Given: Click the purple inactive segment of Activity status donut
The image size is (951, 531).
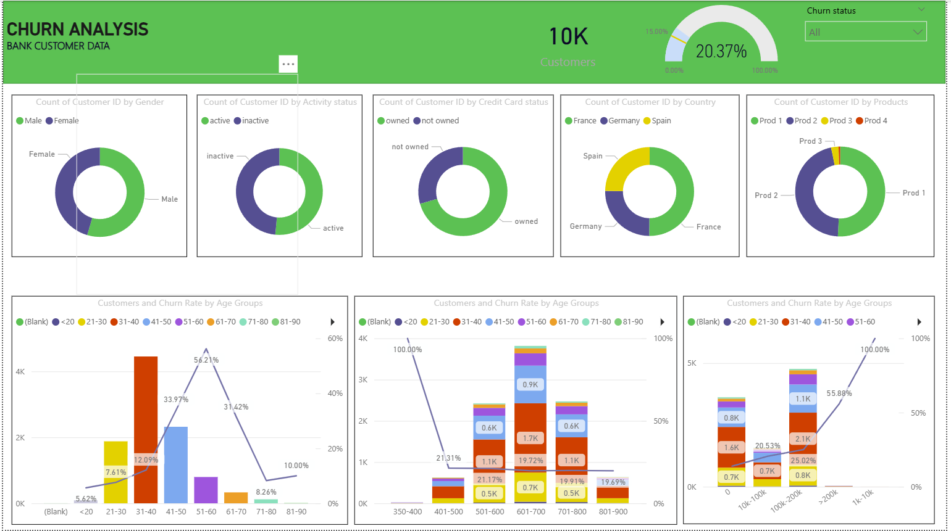Looking at the screenshot, I should pyautogui.click(x=245, y=192).
